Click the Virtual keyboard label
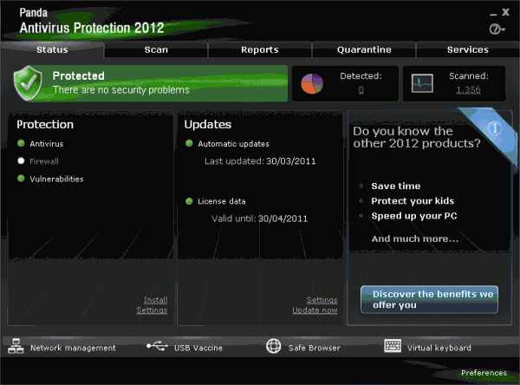520x385 pixels. point(439,348)
